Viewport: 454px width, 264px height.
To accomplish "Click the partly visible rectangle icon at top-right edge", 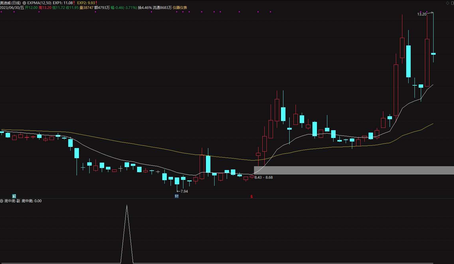I will click(x=453, y=3).
